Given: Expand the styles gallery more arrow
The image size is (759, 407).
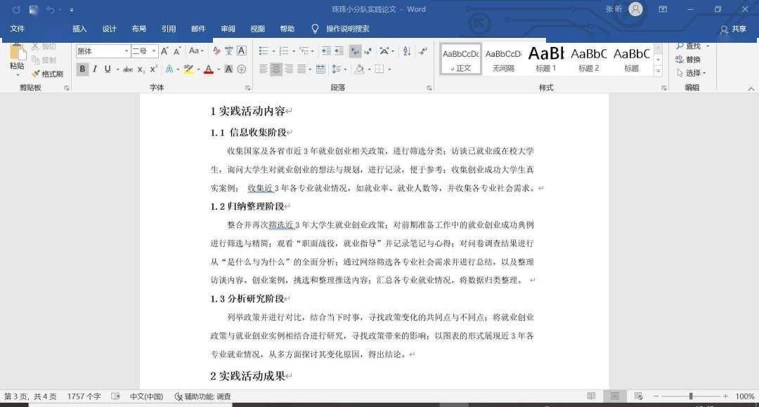Looking at the screenshot, I should point(658,71).
